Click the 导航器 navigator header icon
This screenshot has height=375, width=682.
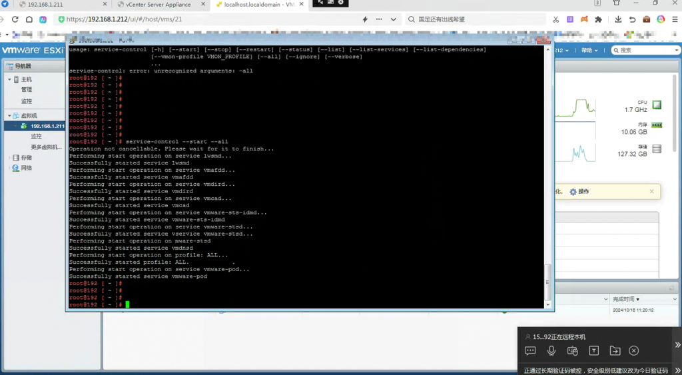10,66
